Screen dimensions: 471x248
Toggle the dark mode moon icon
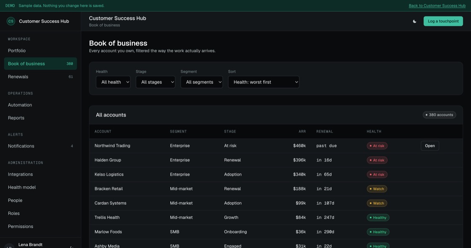[x=415, y=21]
